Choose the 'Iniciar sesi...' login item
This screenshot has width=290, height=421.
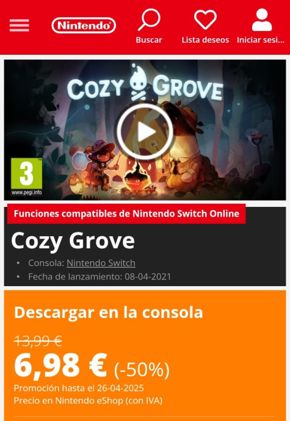261,40
